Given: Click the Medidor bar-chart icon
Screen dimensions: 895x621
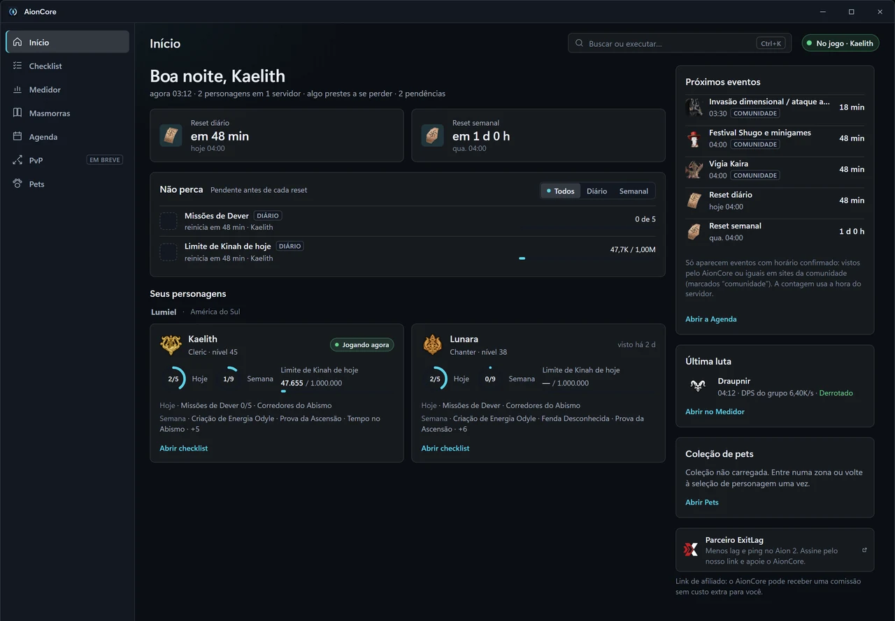Looking at the screenshot, I should pyautogui.click(x=17, y=89).
